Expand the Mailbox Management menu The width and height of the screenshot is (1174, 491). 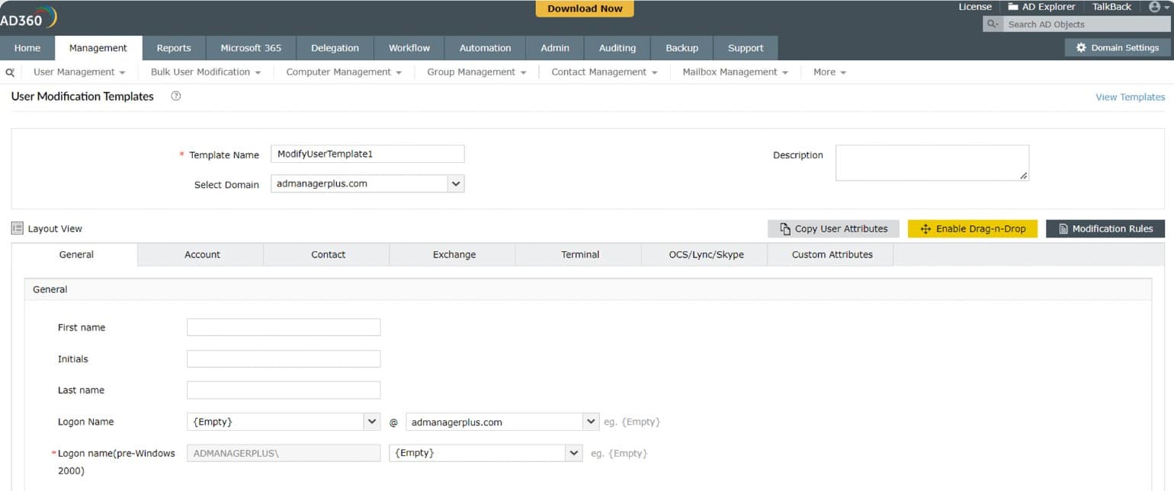736,72
